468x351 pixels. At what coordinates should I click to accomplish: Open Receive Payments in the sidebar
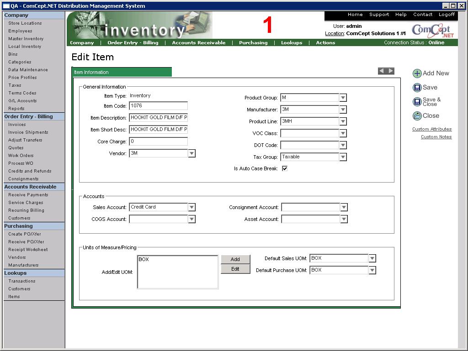tap(28, 194)
